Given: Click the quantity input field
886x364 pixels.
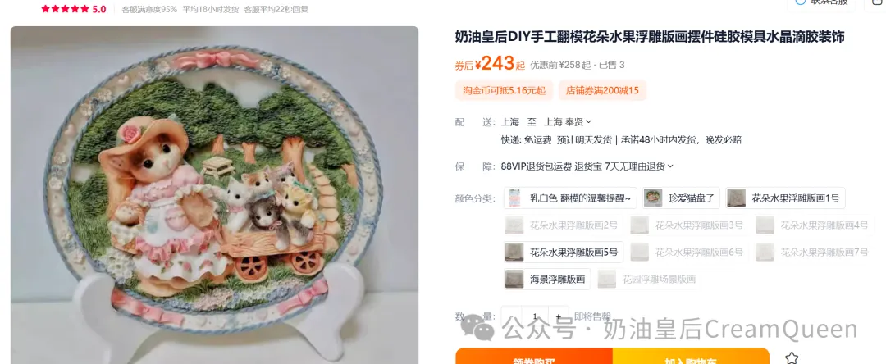Looking at the screenshot, I should click(x=535, y=316).
